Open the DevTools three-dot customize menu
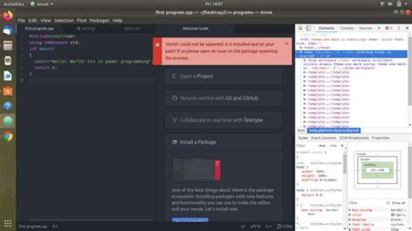Viewport: 412px width, 231px height. (x=399, y=28)
